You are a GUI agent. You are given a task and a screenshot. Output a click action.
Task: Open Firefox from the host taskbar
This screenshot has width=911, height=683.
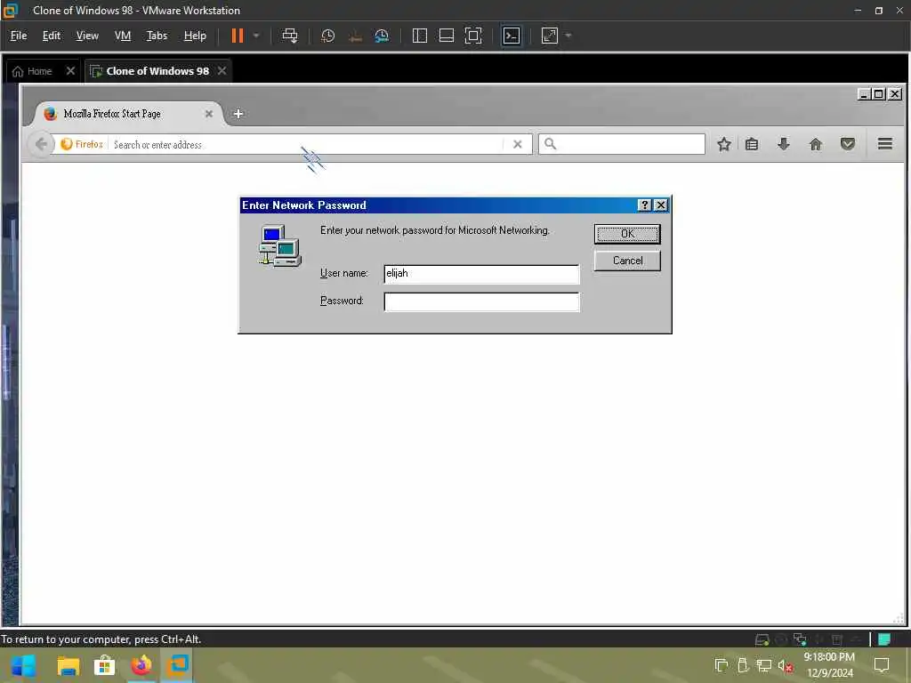point(141,665)
